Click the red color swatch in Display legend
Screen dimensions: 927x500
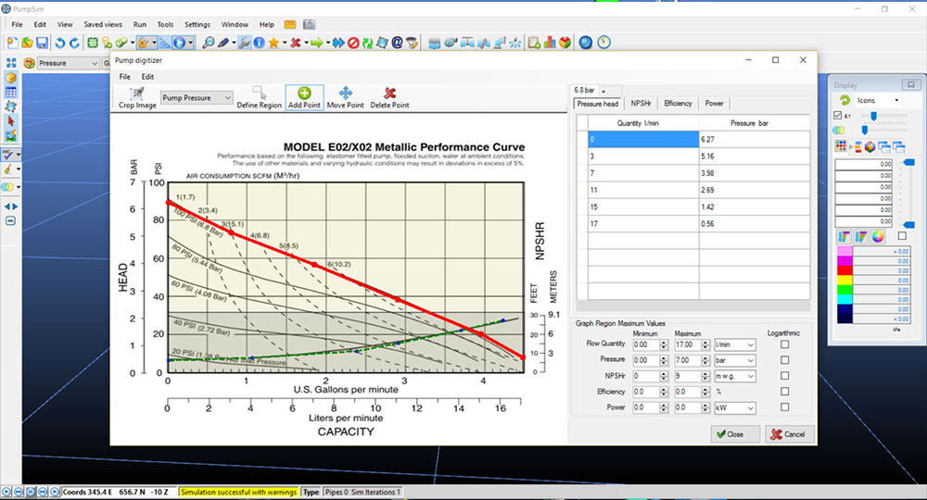844,270
